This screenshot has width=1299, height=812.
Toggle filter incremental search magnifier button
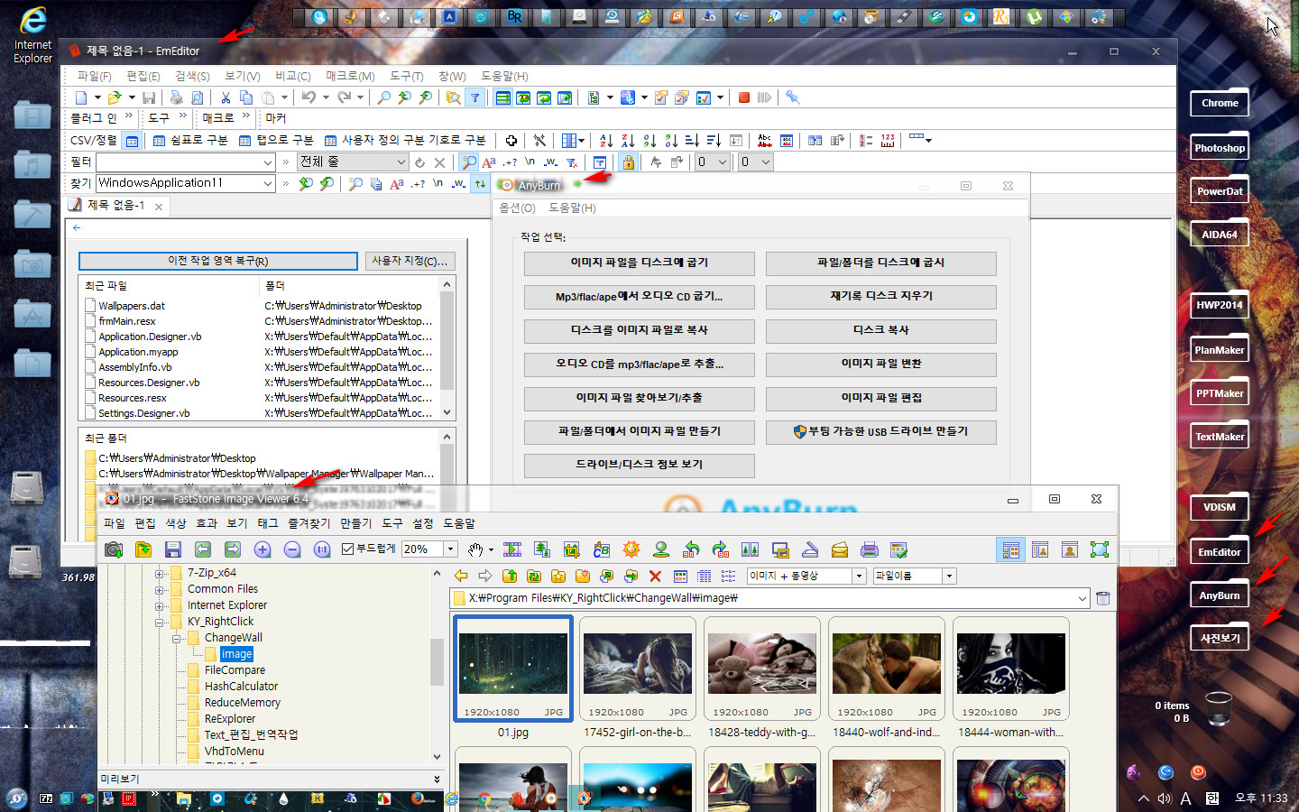coord(468,162)
